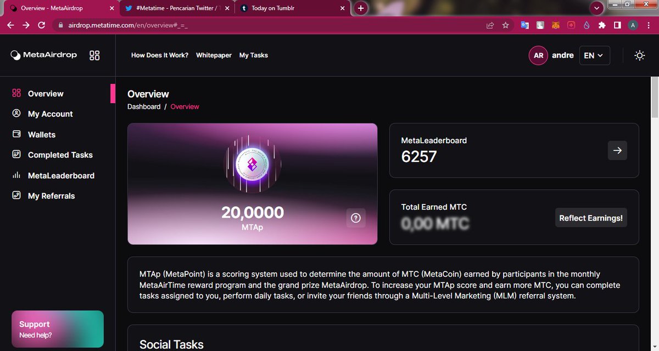Click the Wallets sidebar icon
The height and width of the screenshot is (351, 659).
pos(16,134)
